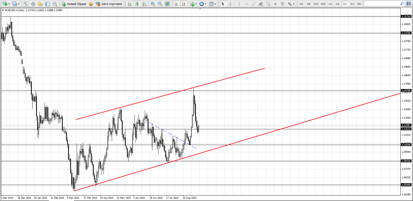Open the Navigator favorites icon
Screen dimensions: 413x201
(x=40, y=4)
